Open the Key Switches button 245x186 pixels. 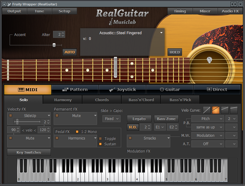[x=29, y=152]
